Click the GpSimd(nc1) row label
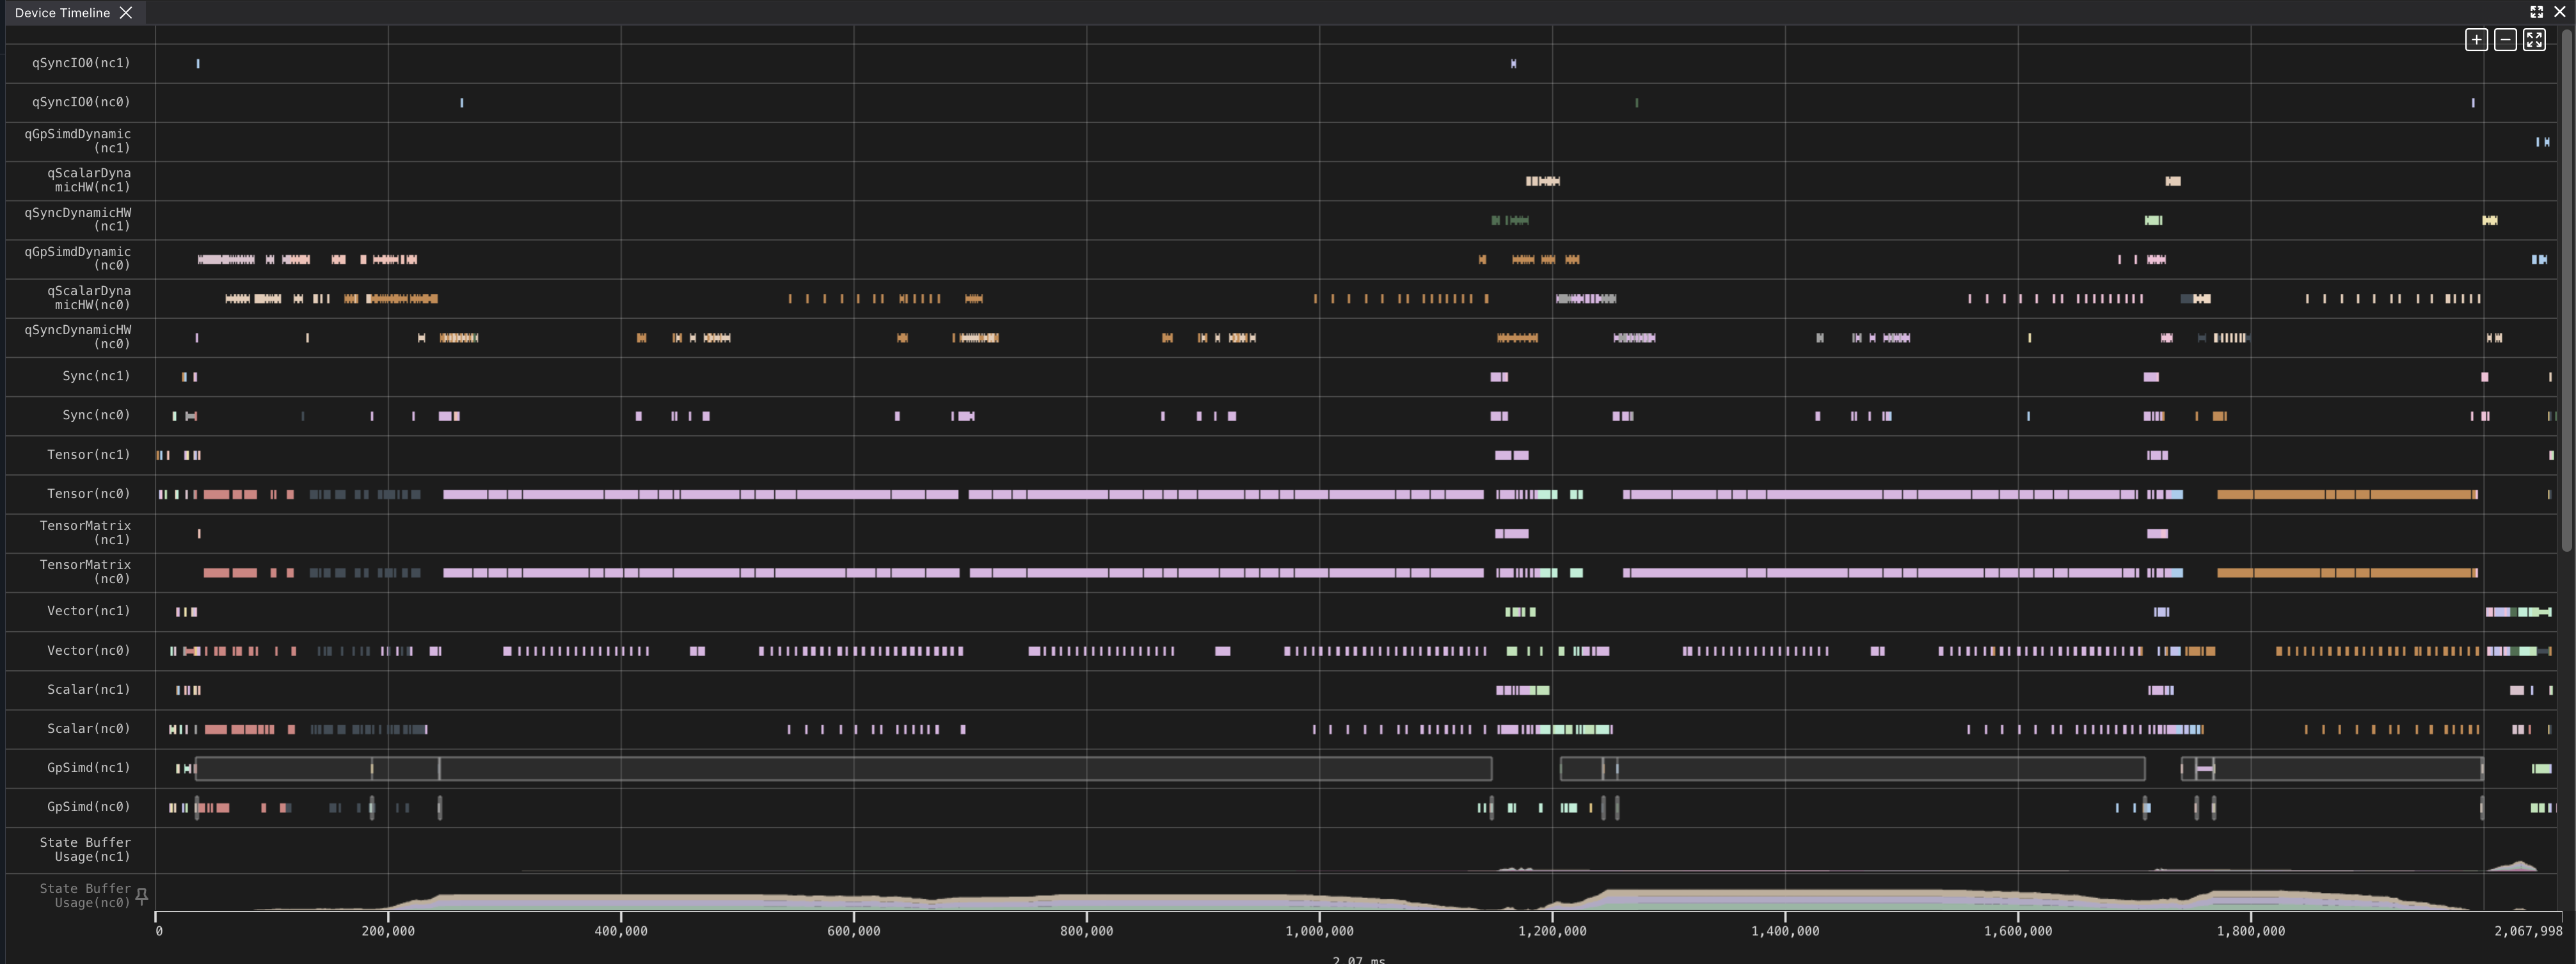 [88, 768]
